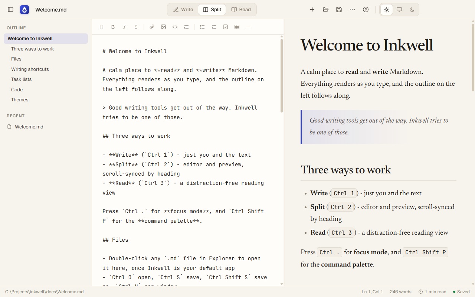Go to Writing shortcuts outline item
This screenshot has height=297, width=475.
[46, 69]
